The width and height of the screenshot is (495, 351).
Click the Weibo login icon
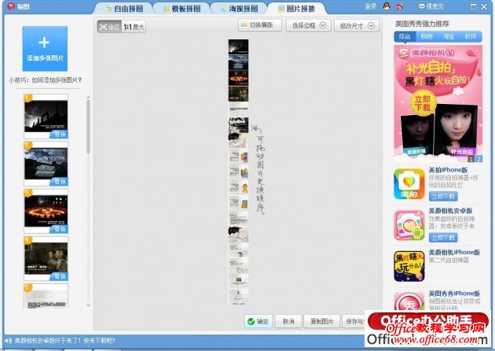pos(399,6)
